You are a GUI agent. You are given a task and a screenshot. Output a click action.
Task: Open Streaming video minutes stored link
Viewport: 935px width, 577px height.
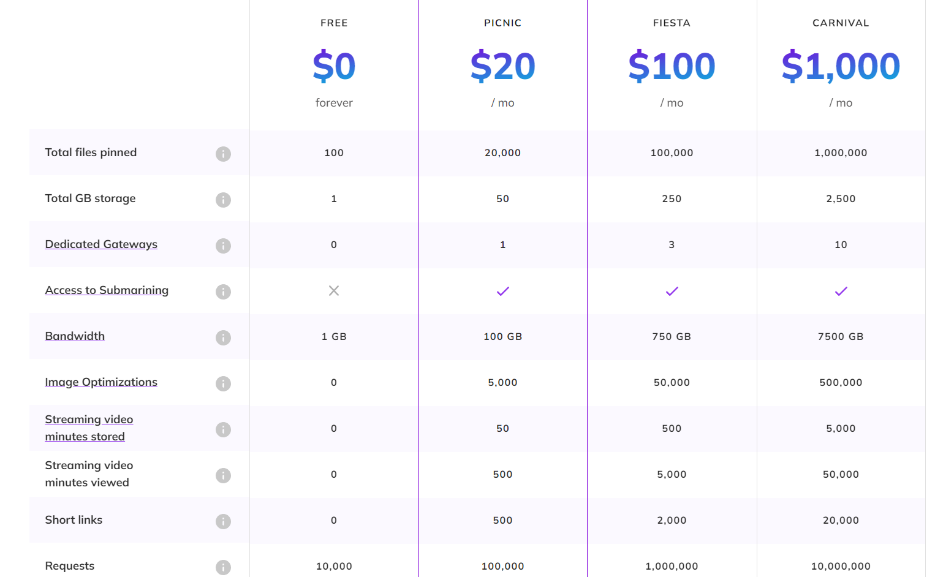pyautogui.click(x=89, y=428)
